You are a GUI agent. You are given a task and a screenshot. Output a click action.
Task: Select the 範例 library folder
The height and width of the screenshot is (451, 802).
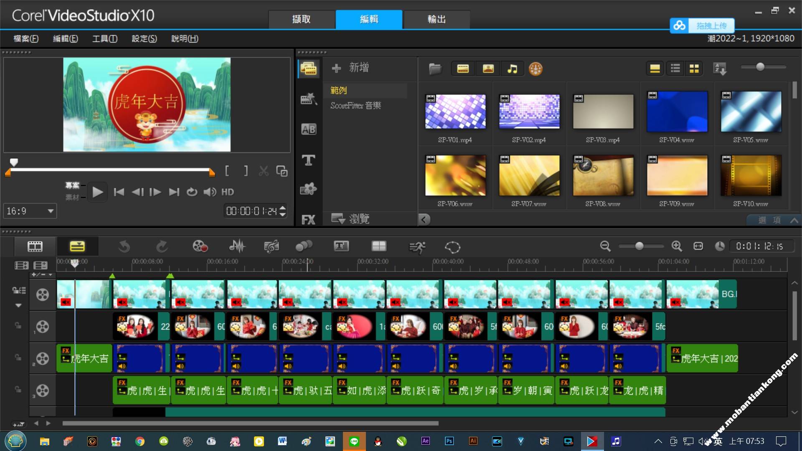pyautogui.click(x=339, y=90)
